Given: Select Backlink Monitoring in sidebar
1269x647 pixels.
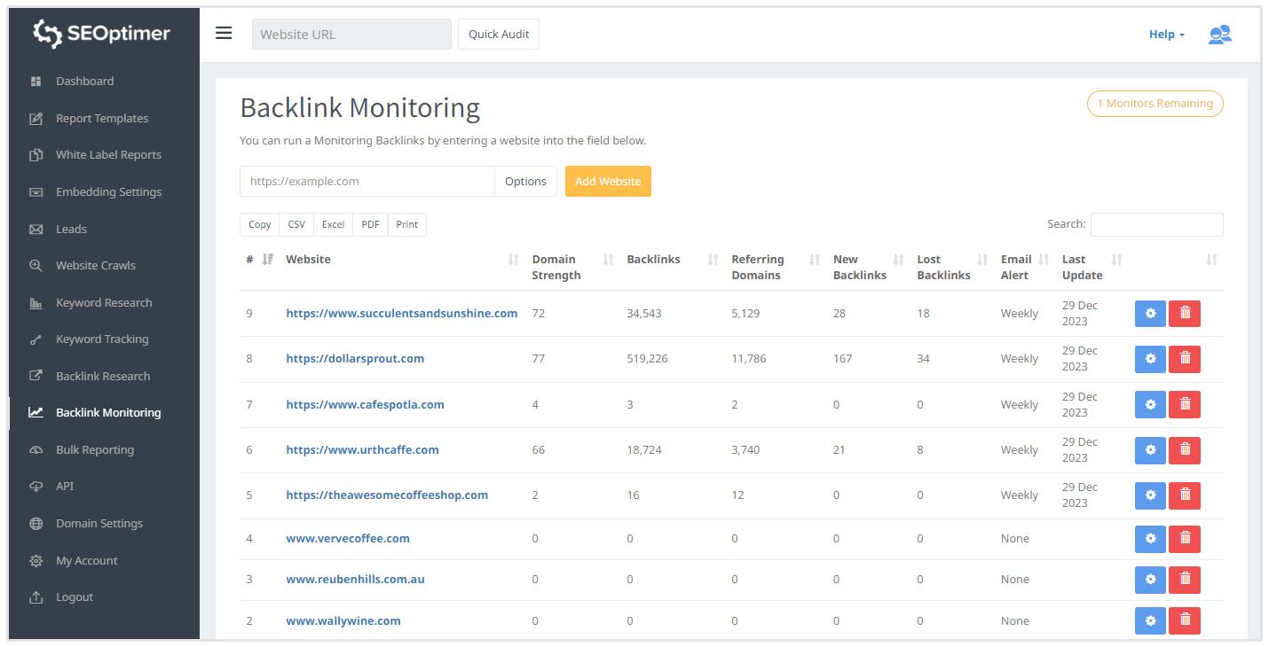Looking at the screenshot, I should pyautogui.click(x=108, y=412).
